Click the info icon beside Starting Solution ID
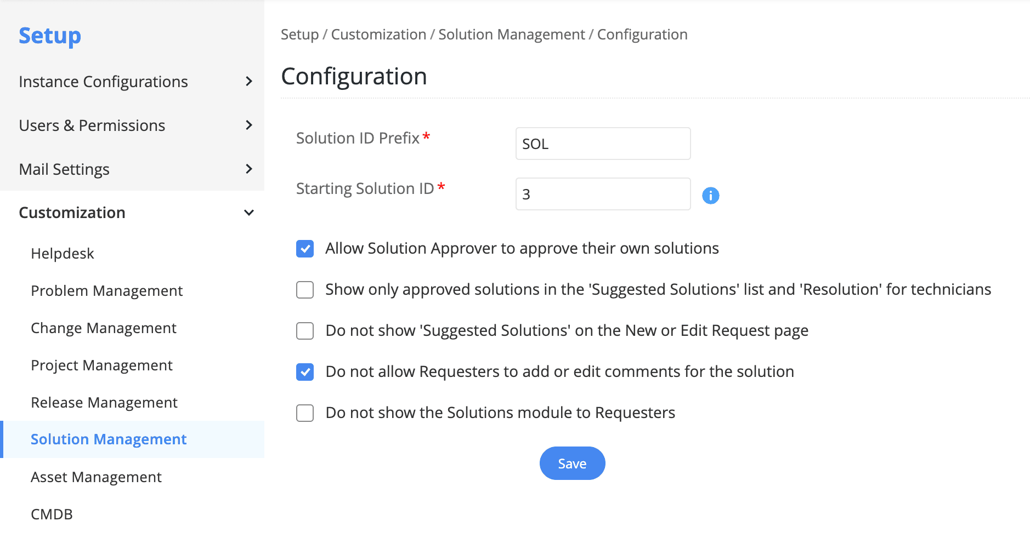The image size is (1030, 538). click(710, 196)
